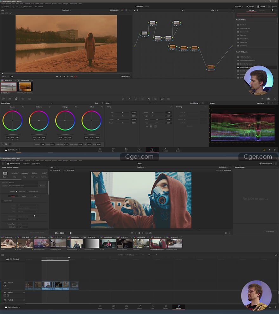Open the Deliver page tab in Color window
The image size is (279, 314).
(x=178, y=150)
